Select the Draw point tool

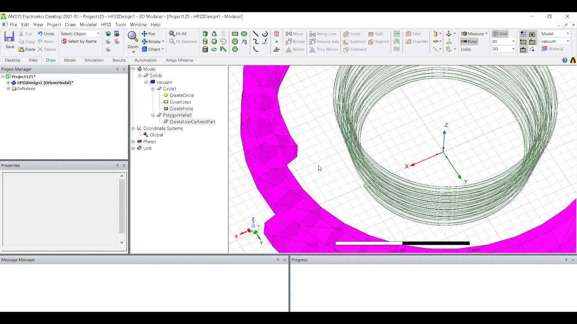[276, 41]
